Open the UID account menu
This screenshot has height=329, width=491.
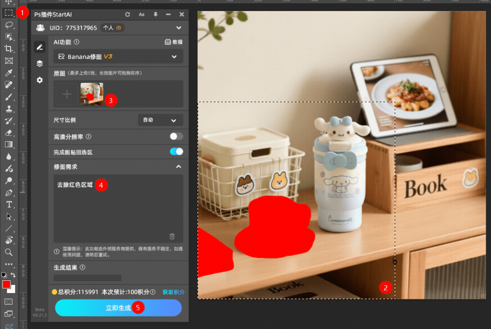[178, 27]
